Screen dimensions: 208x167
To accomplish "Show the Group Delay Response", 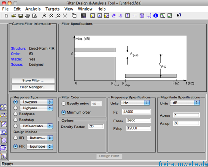I will 114,16.
